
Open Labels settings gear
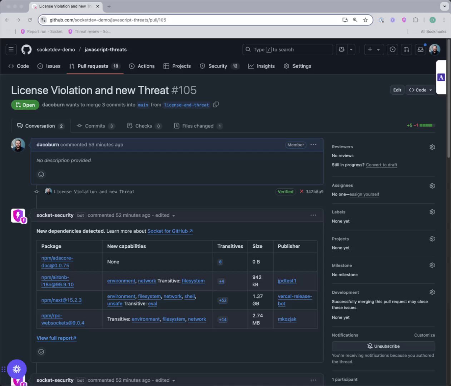point(432,212)
